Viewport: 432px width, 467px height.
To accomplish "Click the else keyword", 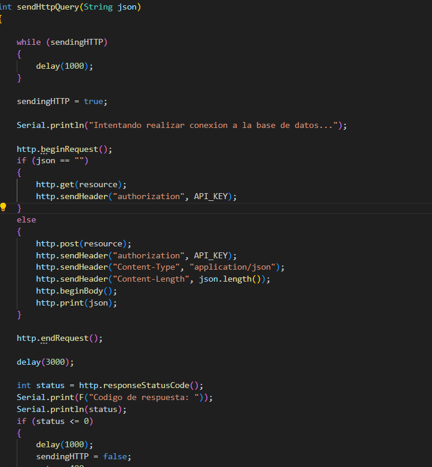I will pyautogui.click(x=26, y=219).
